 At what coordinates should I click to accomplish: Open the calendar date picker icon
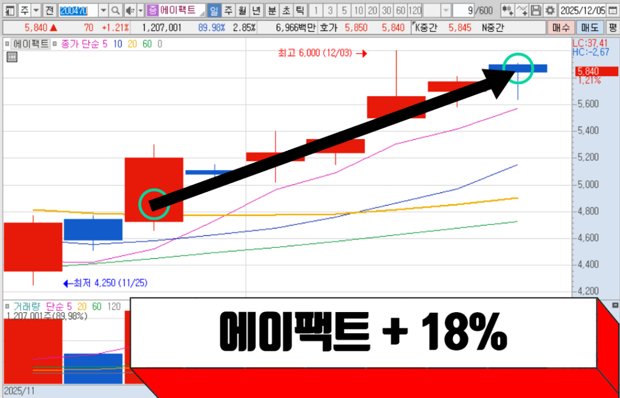pyautogui.click(x=612, y=10)
